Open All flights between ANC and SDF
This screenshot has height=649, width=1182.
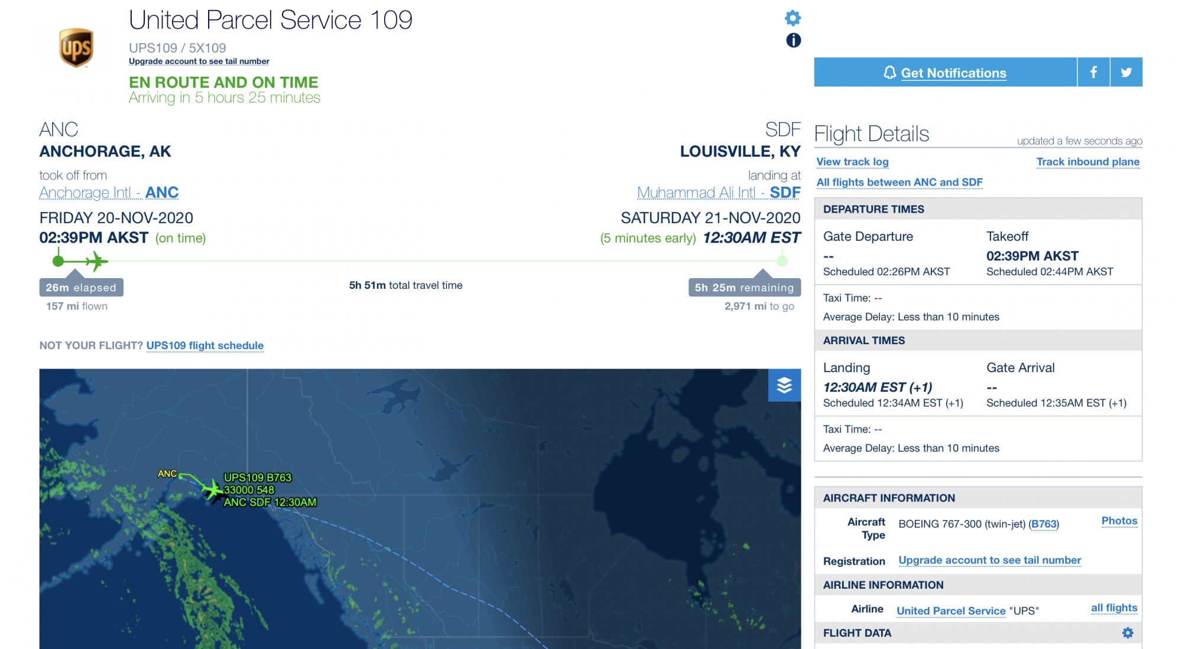pyautogui.click(x=900, y=182)
